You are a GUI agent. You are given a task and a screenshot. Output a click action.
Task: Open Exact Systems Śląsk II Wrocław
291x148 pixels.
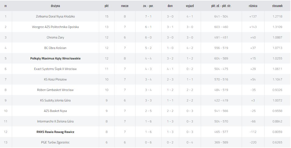click(55, 69)
